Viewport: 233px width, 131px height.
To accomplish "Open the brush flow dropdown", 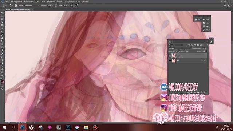I will [x=68, y=5].
